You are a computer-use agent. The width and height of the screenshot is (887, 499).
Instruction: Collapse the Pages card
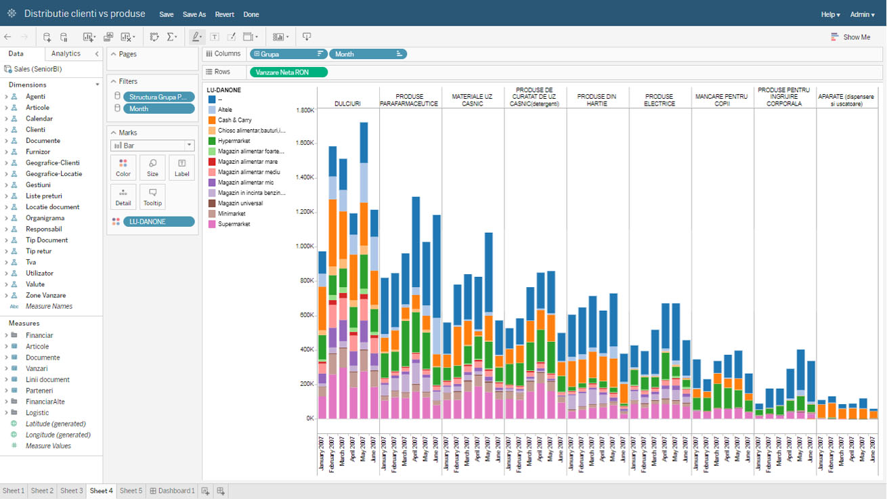113,54
